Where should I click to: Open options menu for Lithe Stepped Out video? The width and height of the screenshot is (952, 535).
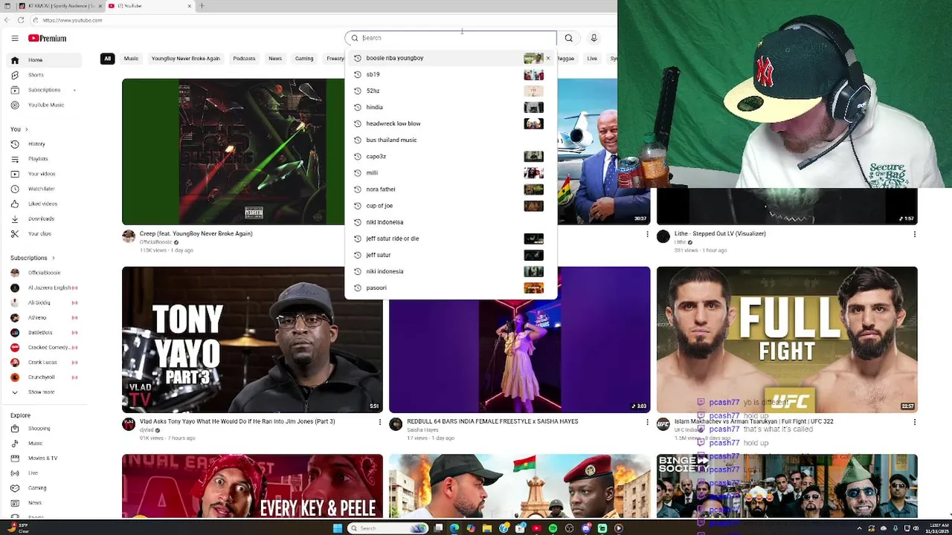pyautogui.click(x=914, y=234)
